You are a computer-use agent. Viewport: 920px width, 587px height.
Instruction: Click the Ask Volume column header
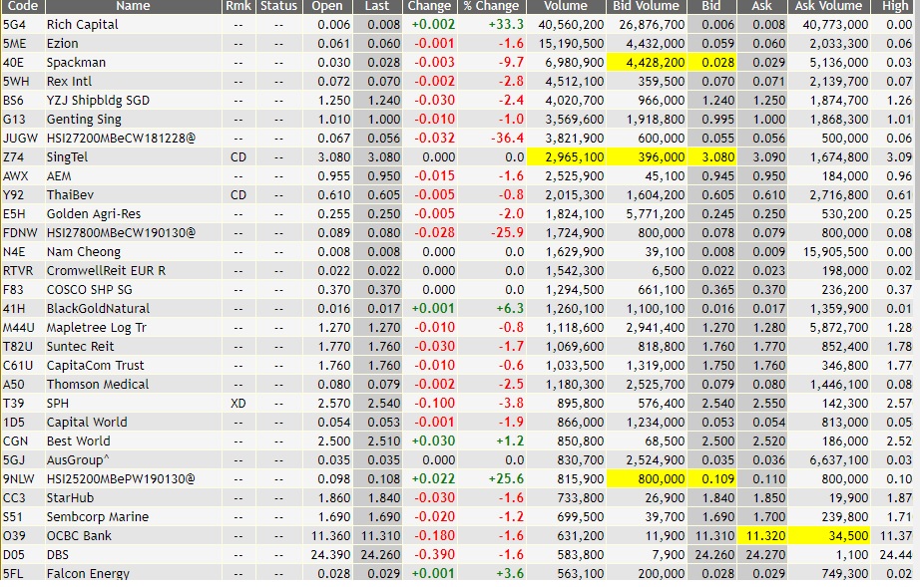(828, 6)
